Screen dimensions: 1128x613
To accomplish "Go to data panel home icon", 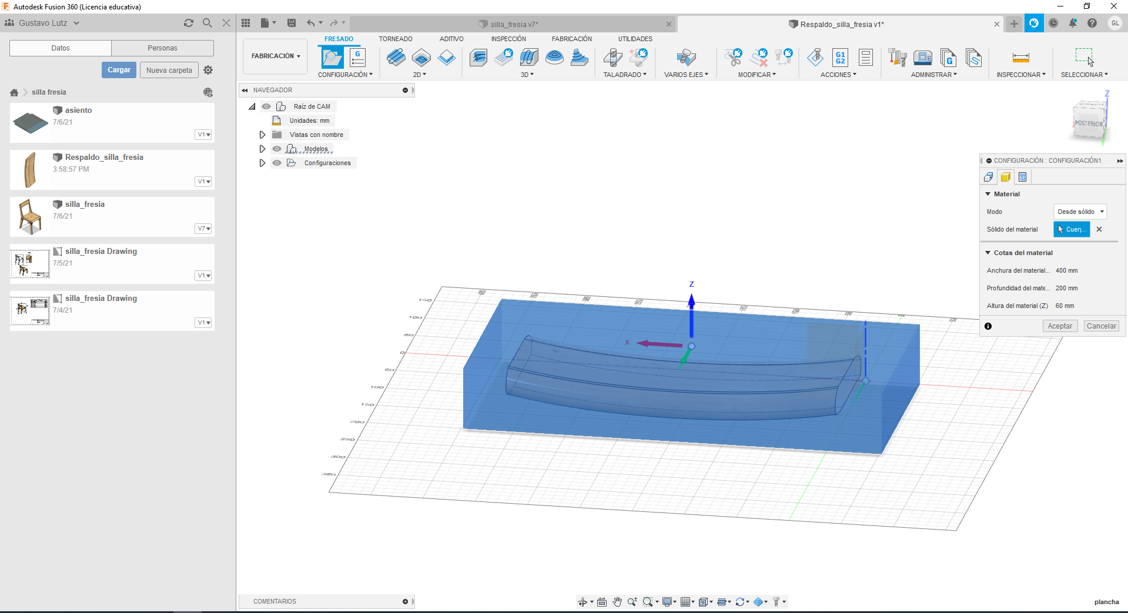I will 14,92.
